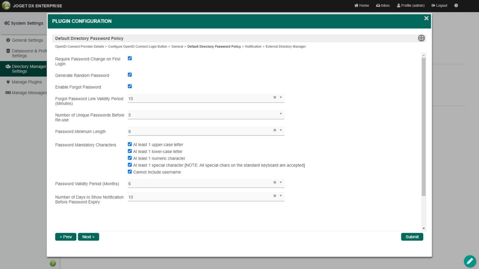Image resolution: width=479 pixels, height=269 pixels.
Task: Open Manage Messages
Action: coord(26,93)
